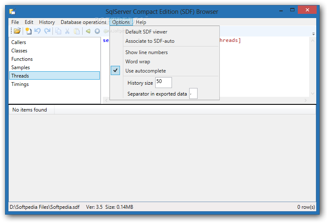Open the Help menu
Image resolution: width=328 pixels, height=223 pixels.
click(x=141, y=22)
